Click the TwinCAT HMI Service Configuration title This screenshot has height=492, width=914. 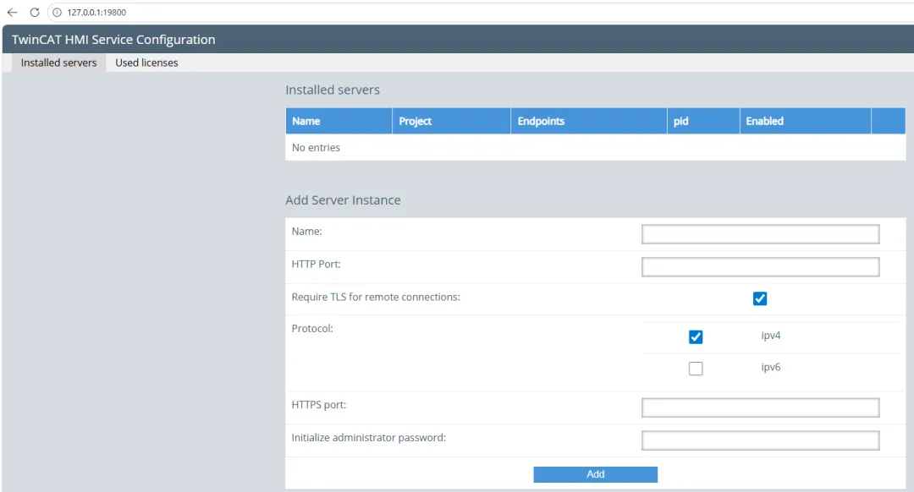113,40
